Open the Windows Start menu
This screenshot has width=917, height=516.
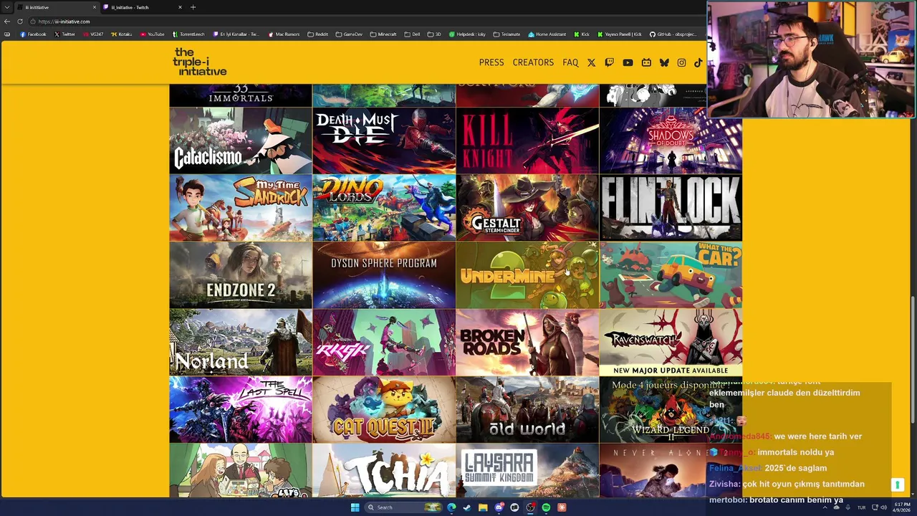pyautogui.click(x=355, y=507)
